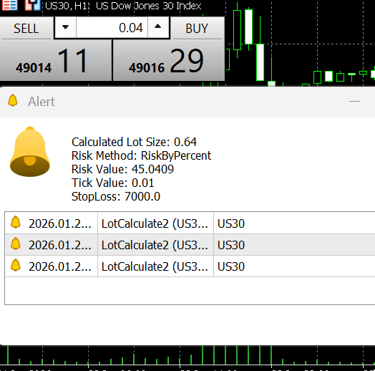Click the date cell in third alert row
This screenshot has height=371, width=375.
(60, 267)
